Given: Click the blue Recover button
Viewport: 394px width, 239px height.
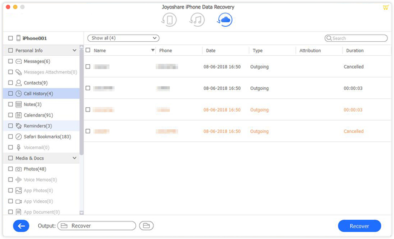Looking at the screenshot, I should [359, 226].
